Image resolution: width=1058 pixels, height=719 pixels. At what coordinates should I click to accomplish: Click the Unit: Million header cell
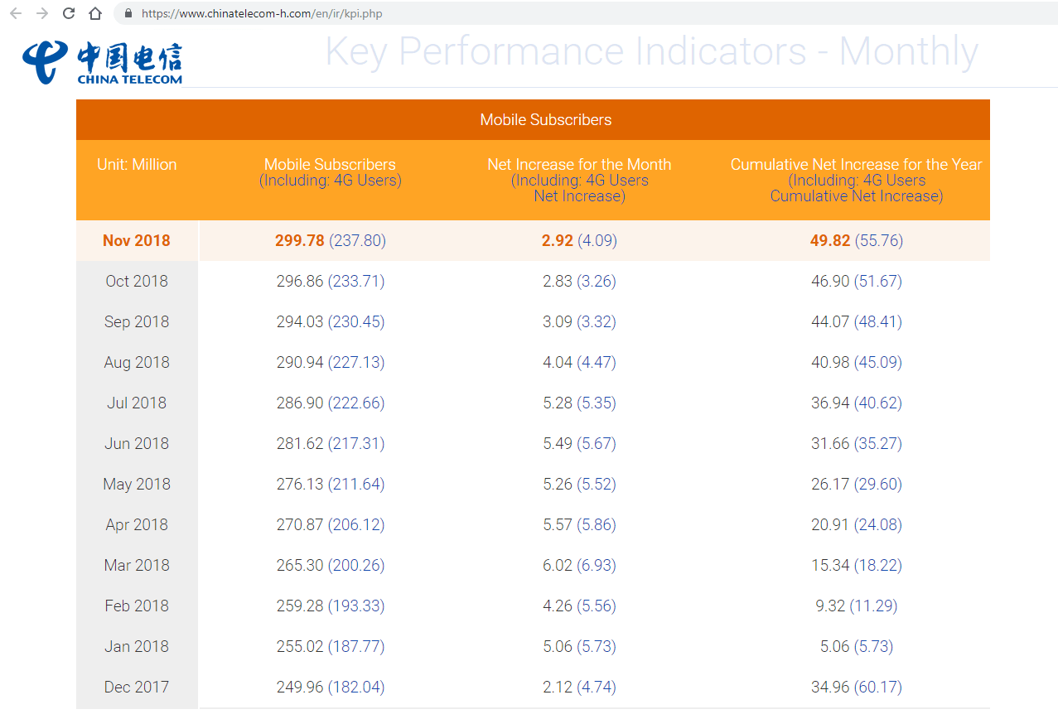(x=137, y=165)
